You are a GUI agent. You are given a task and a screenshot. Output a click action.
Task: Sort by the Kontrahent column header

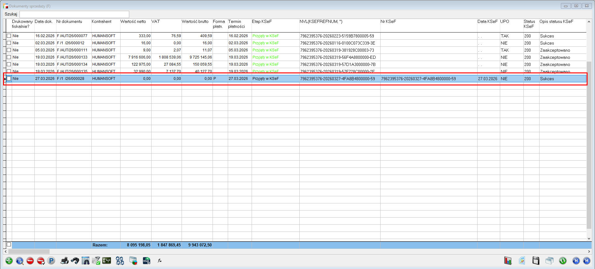101,22
